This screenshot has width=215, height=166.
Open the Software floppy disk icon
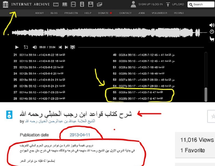pyautogui.click(x=91, y=4)
